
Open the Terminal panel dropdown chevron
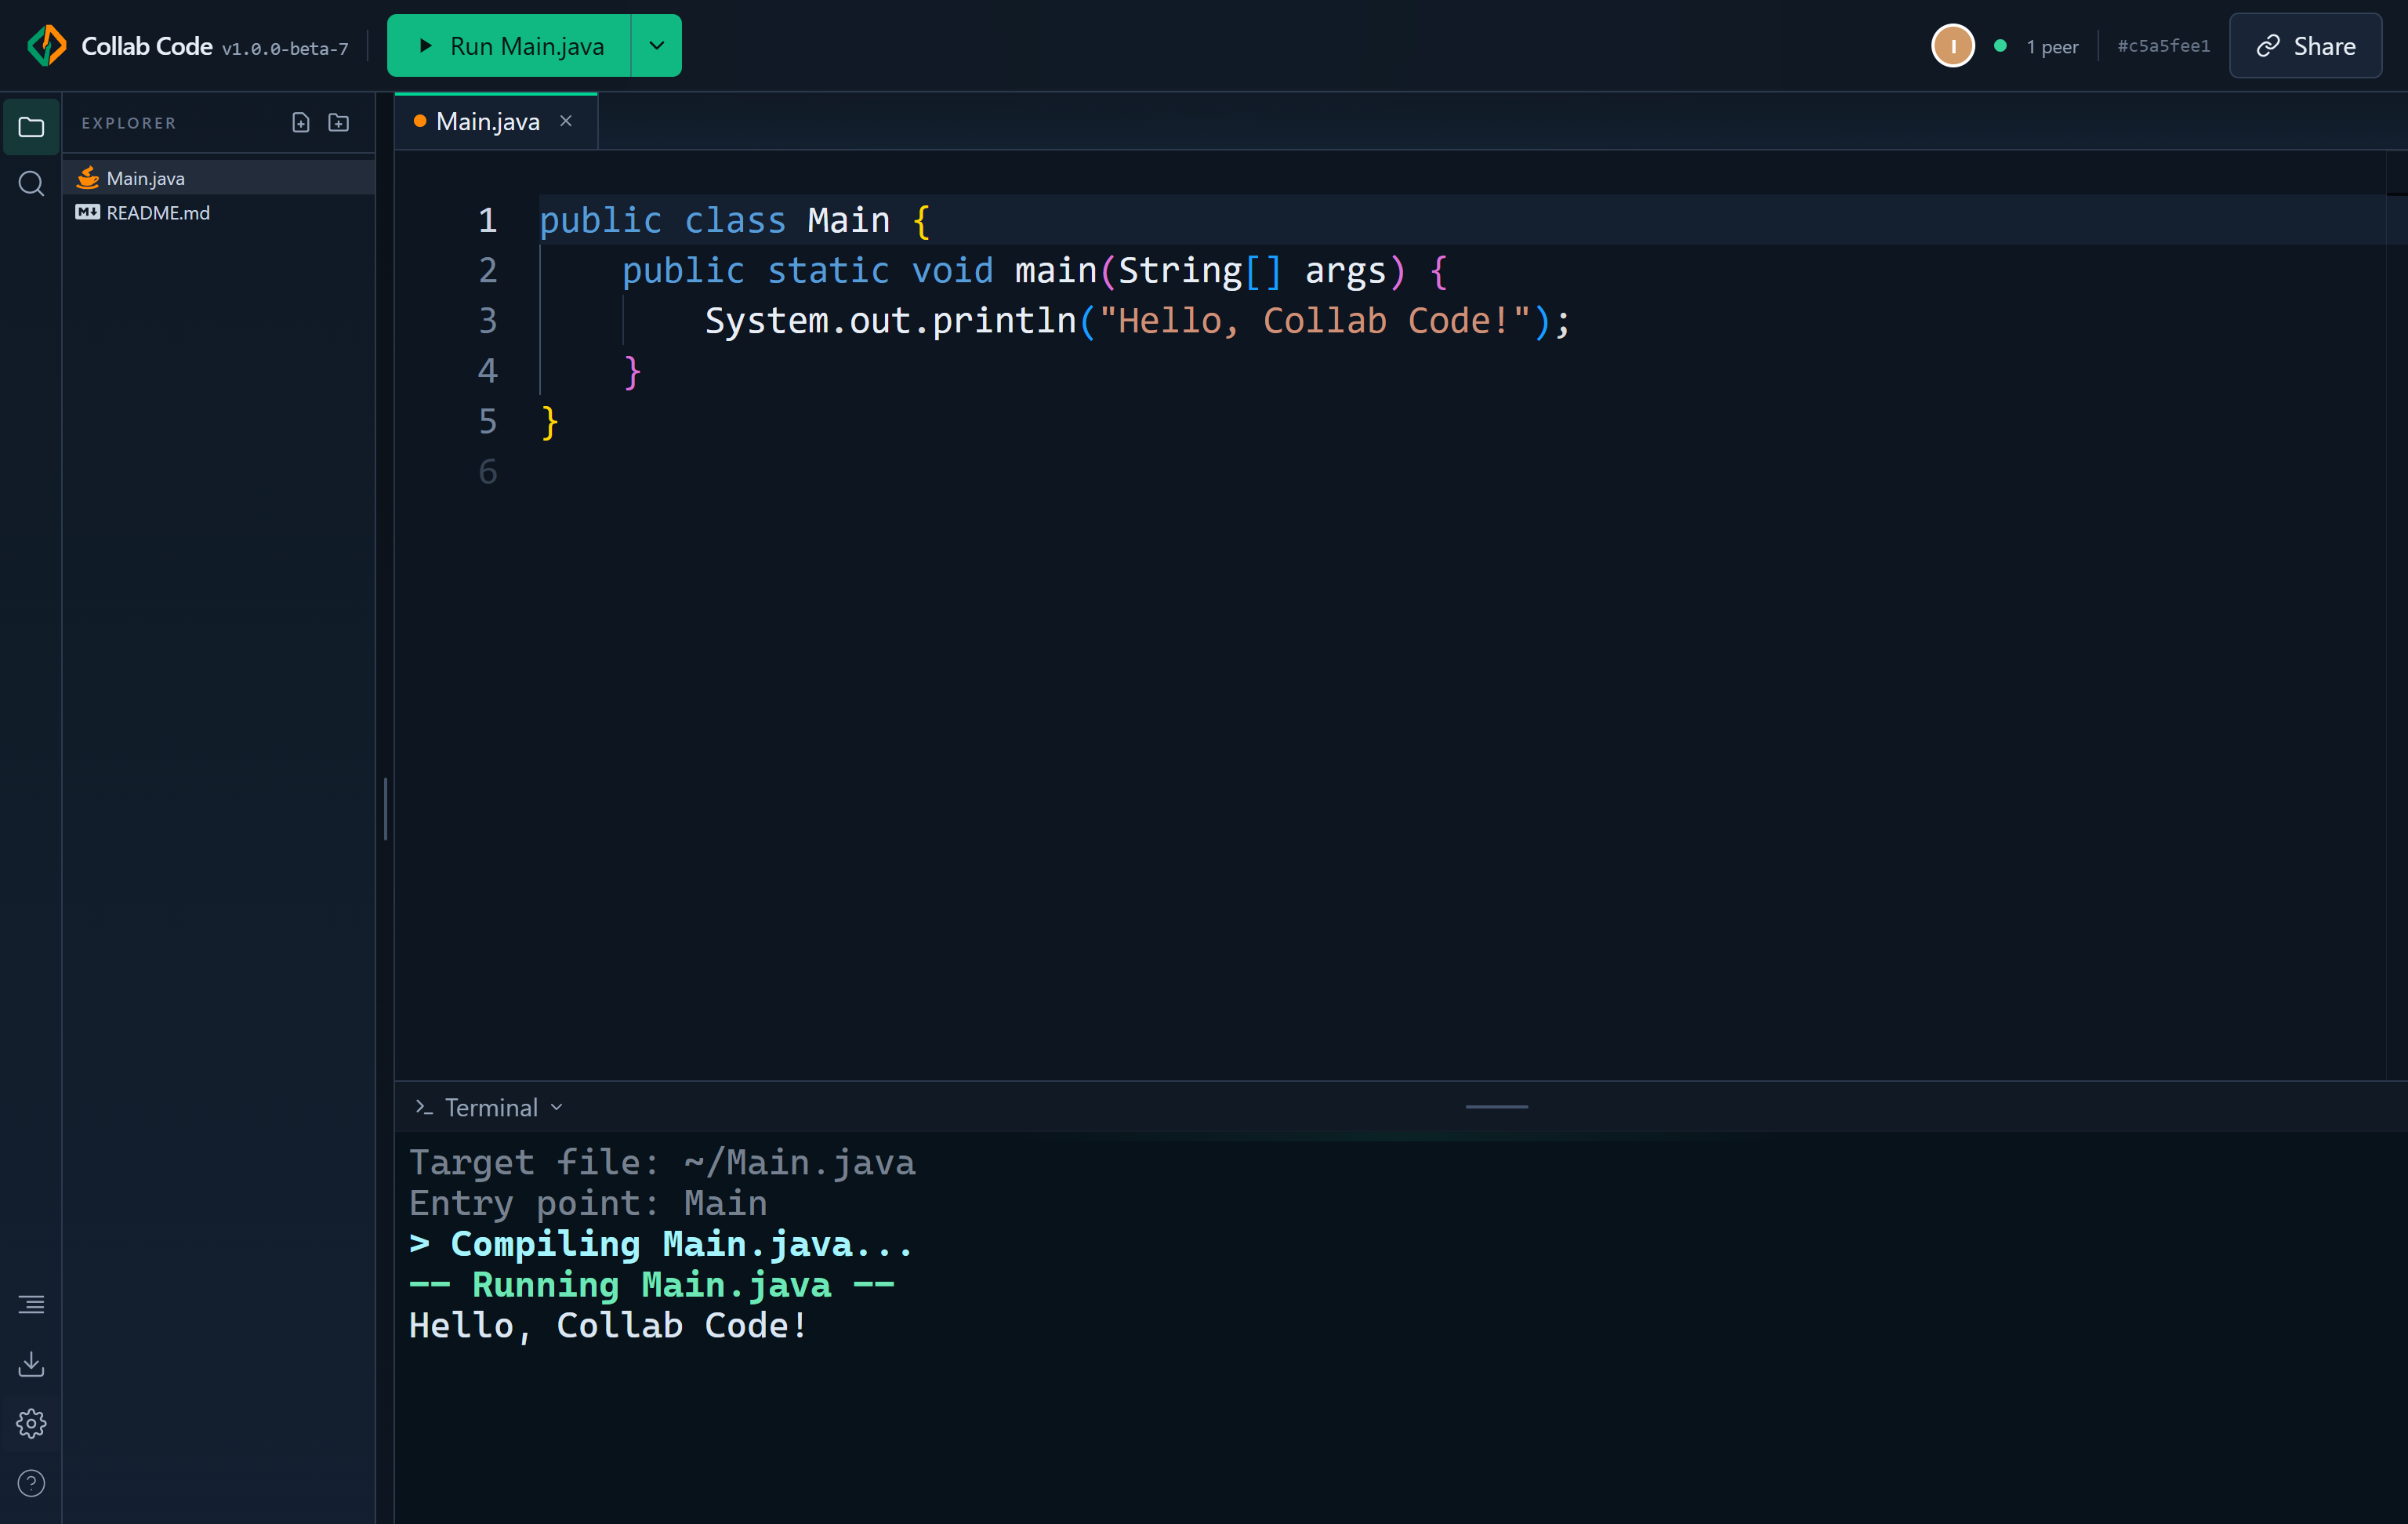(557, 1107)
